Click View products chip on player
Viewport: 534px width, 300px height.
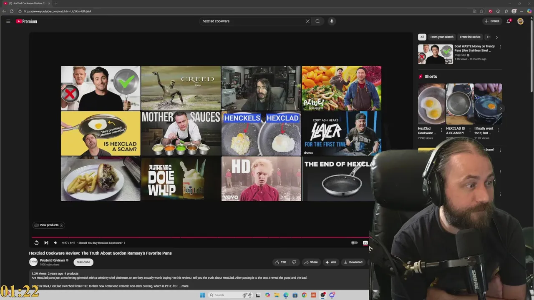49,225
